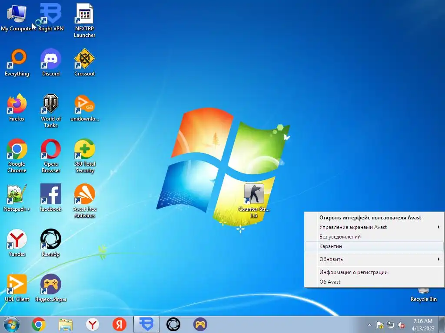Click the unidownloader desktop shortcut
Image resolution: width=445 pixels, height=333 pixels.
(85, 108)
